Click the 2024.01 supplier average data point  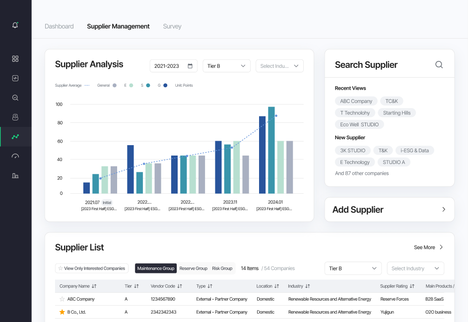(276, 115)
